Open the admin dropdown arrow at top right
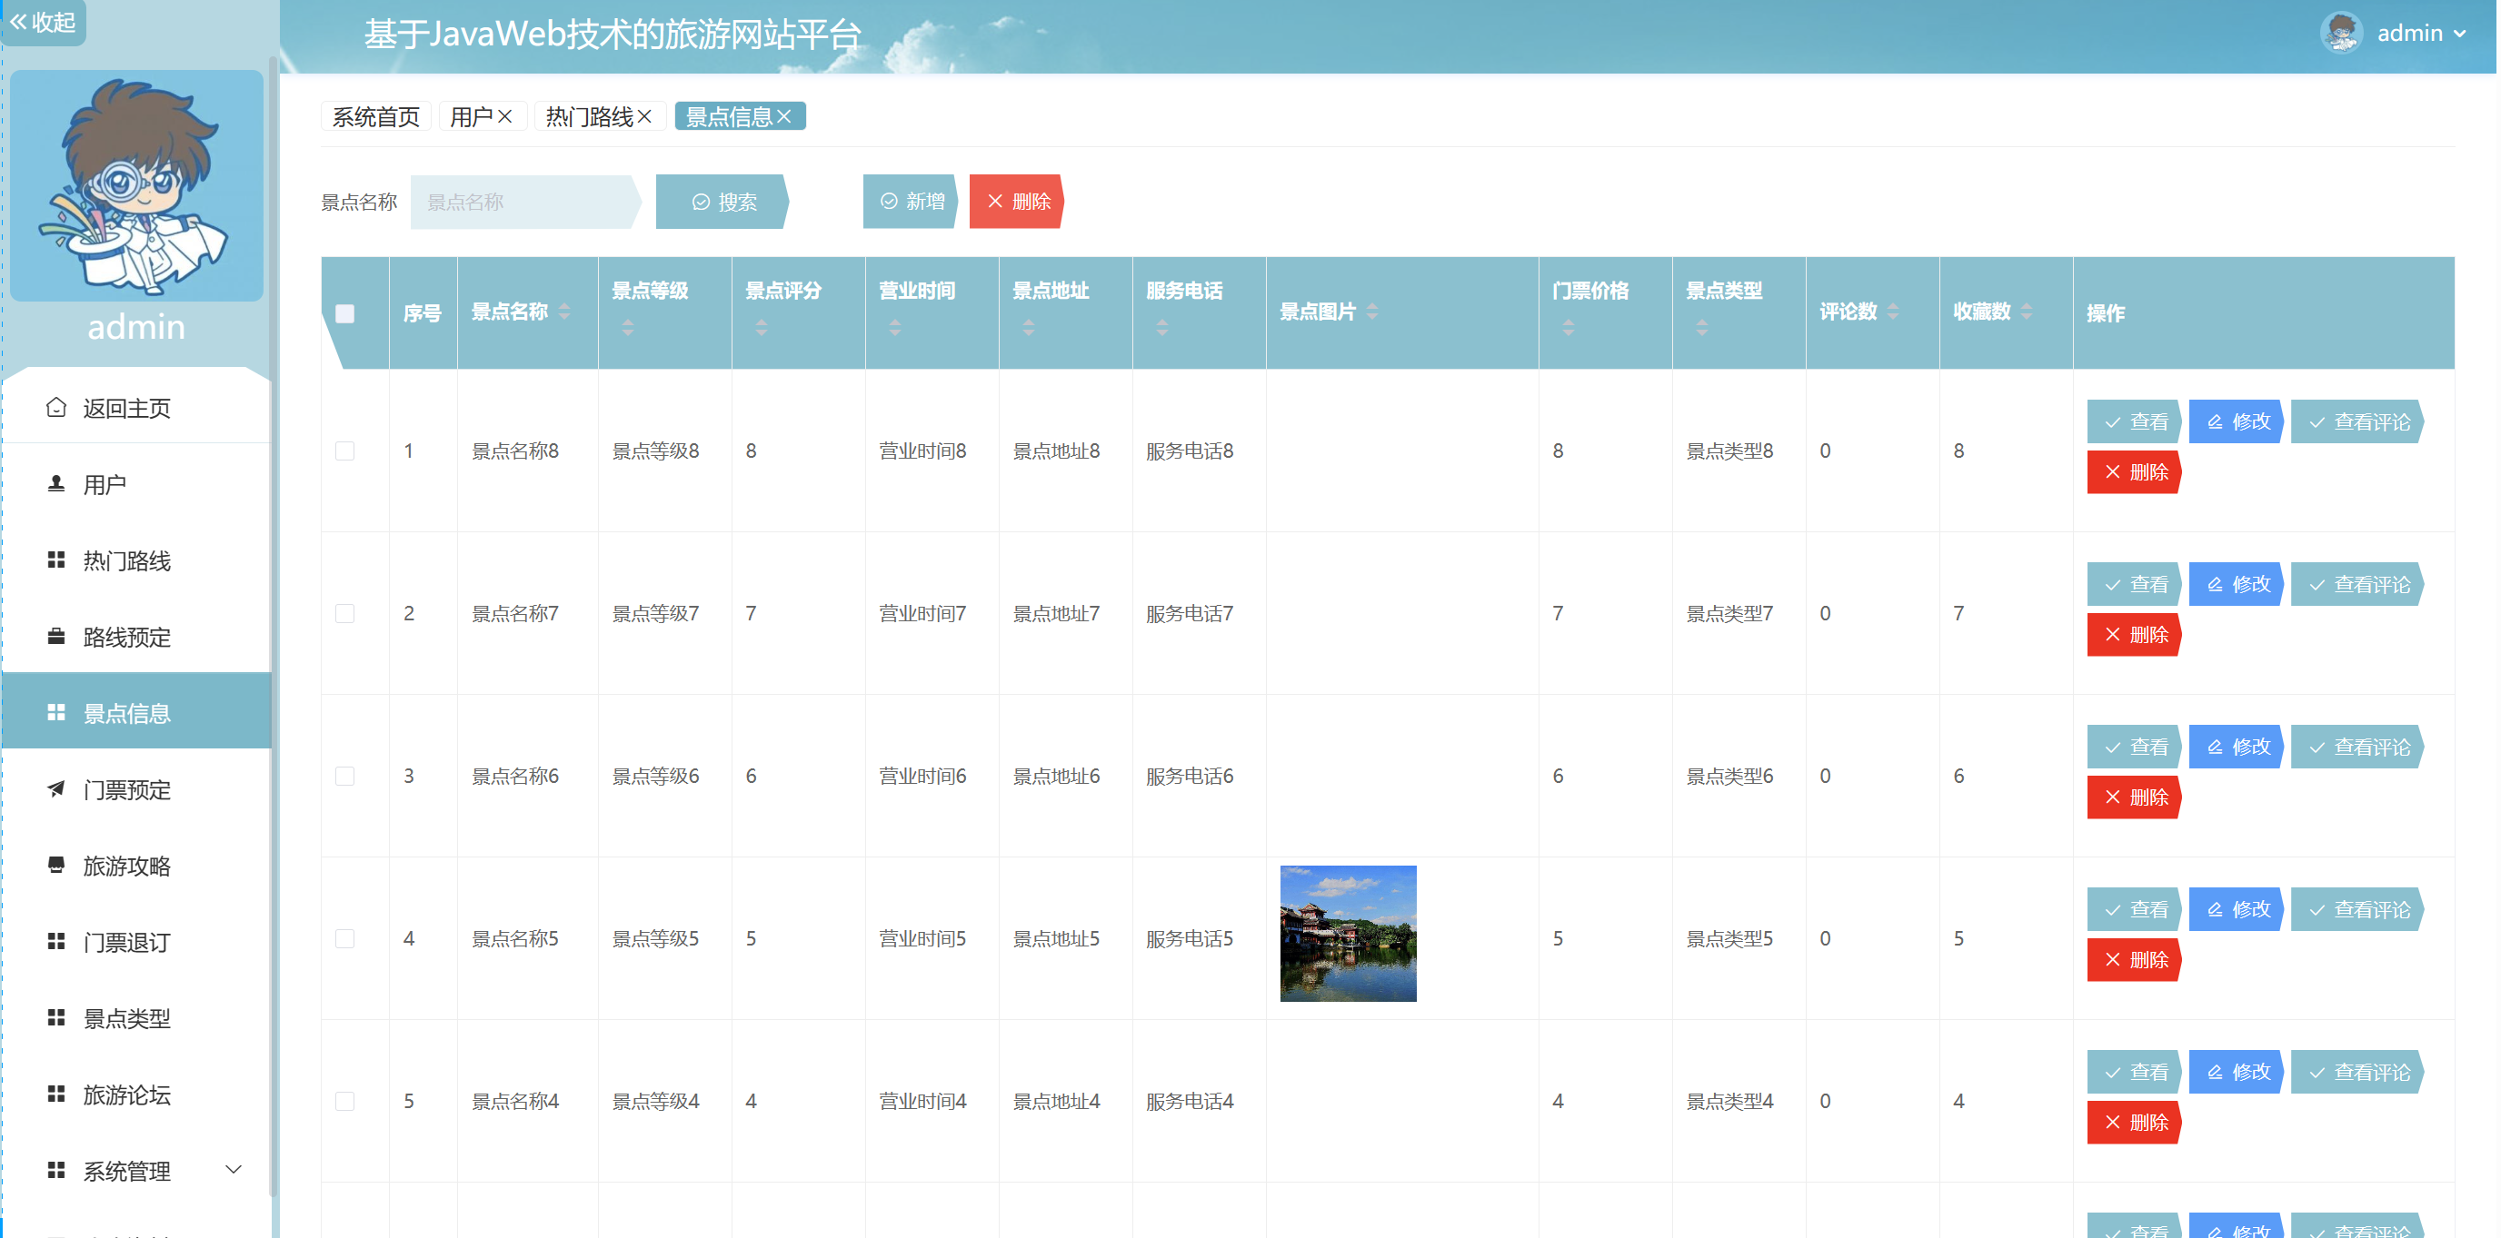Viewport: 2501px width, 1238px height. [2460, 34]
